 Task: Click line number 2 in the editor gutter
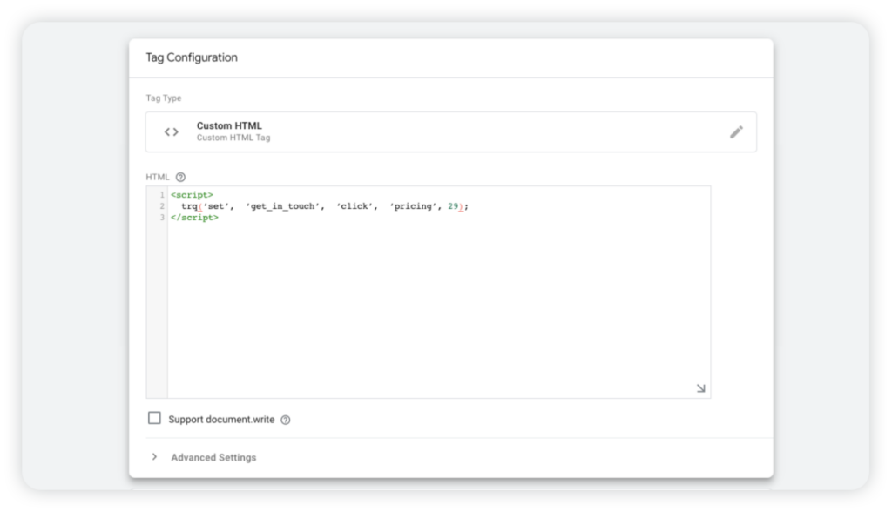tap(164, 207)
